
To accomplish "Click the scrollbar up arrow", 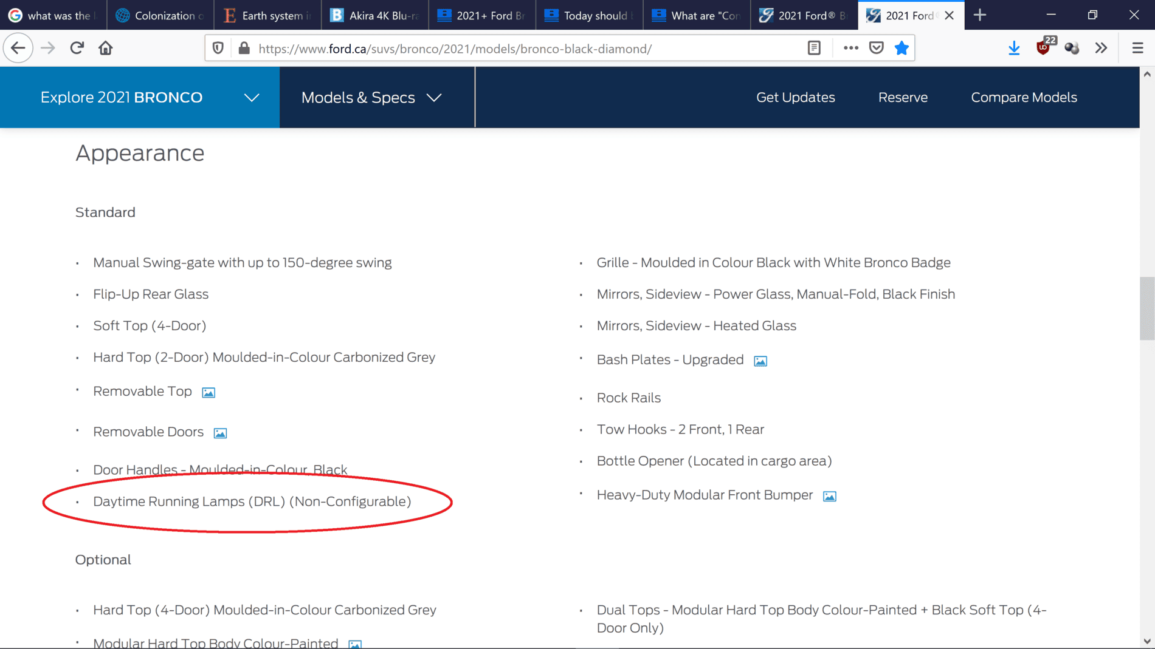I will [1147, 74].
